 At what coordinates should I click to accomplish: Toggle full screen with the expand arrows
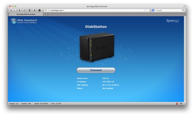(184, 6)
